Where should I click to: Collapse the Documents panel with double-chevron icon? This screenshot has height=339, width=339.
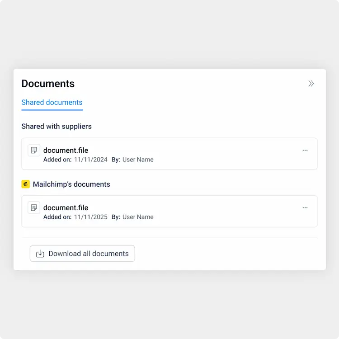pos(311,84)
